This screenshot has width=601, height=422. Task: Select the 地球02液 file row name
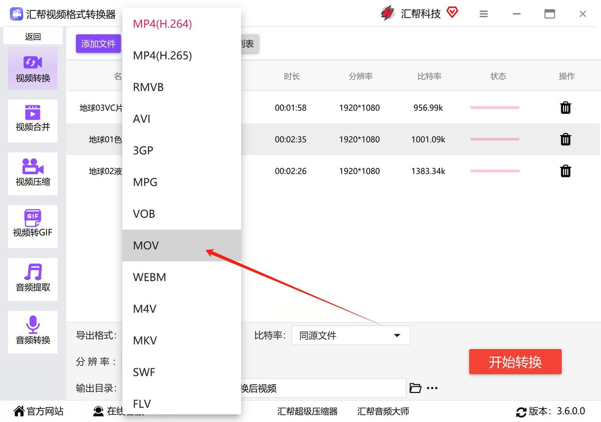105,171
